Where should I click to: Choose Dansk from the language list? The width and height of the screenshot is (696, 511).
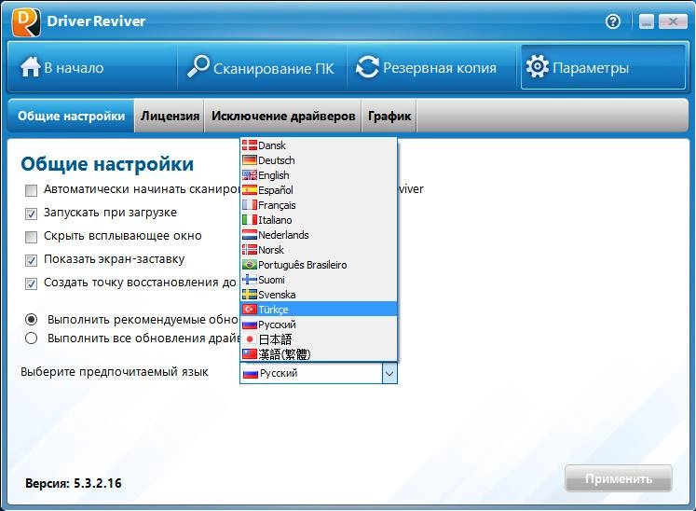click(319, 145)
